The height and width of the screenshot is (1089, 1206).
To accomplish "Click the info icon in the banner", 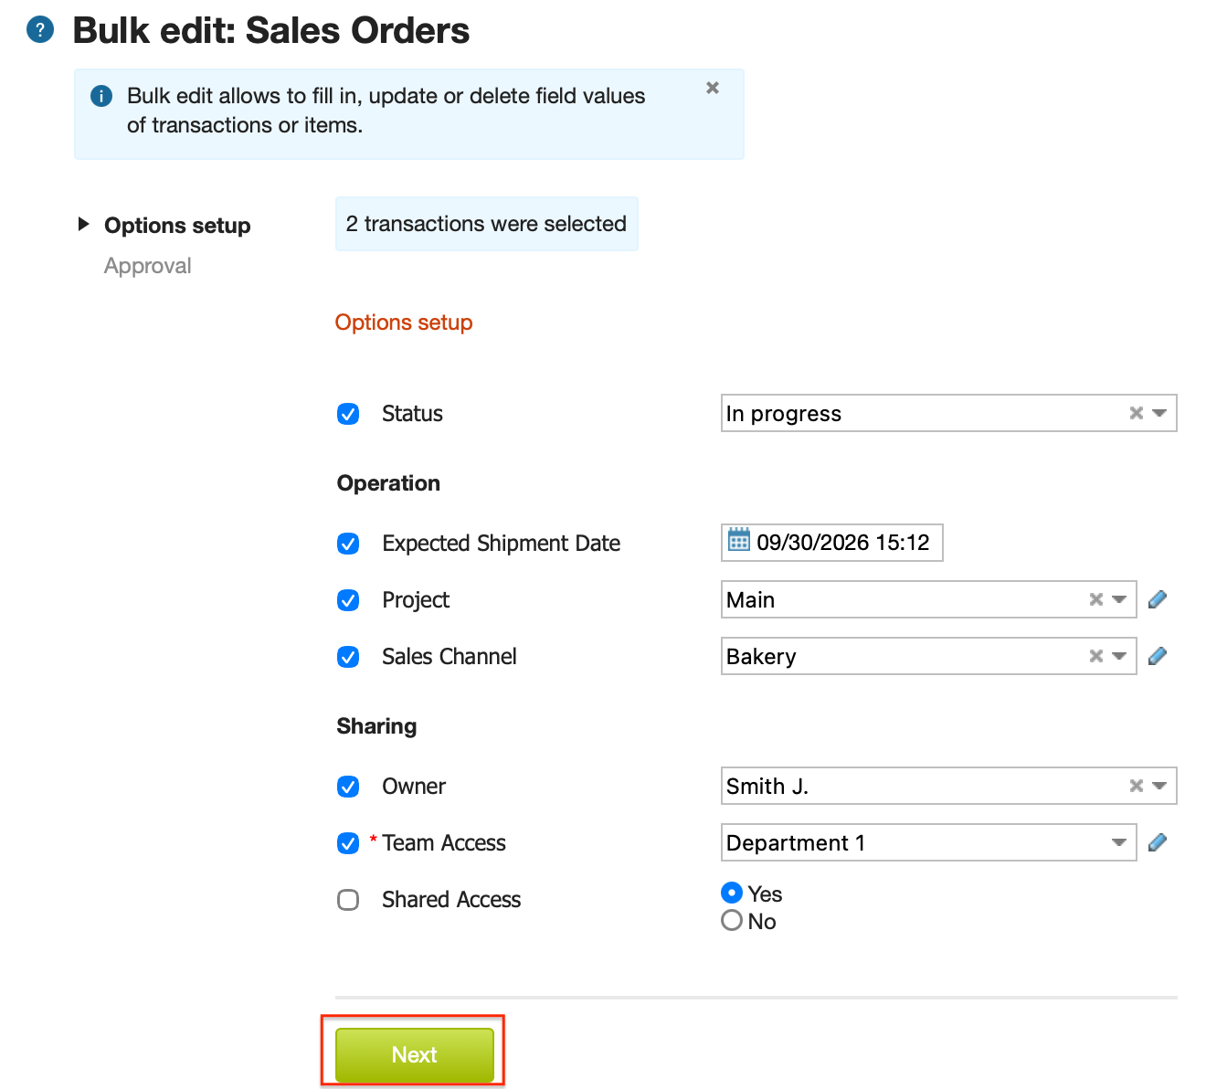I will (x=101, y=96).
